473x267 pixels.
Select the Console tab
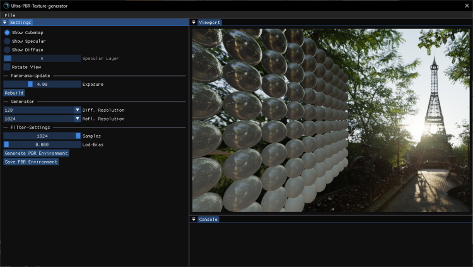(x=208, y=219)
